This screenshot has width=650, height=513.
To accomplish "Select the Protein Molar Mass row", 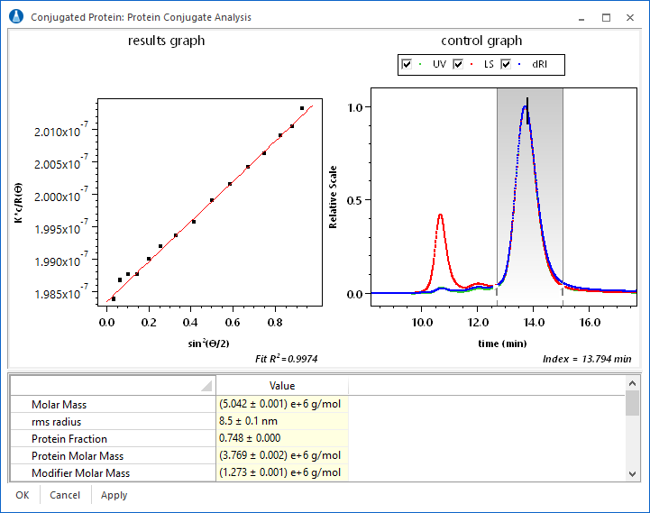I will [113, 456].
